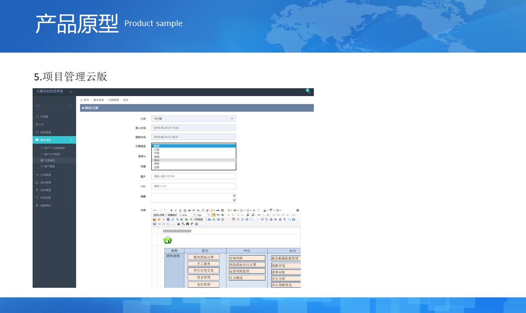Click the search magnifier icon in sidebar
This screenshot has width=526, height=313.
(x=71, y=106)
